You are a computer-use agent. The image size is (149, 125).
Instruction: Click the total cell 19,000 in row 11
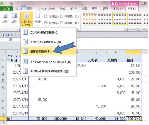[116, 118]
